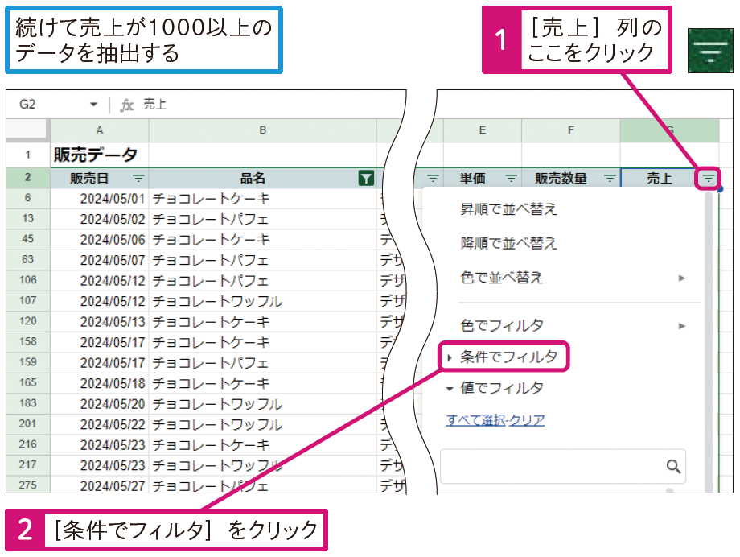Select row header 1
Screen dimensions: 740x557
click(28, 155)
